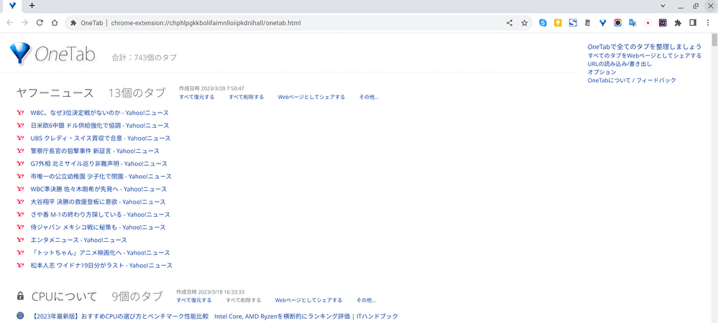Open その他 menu for ヤフーニュース group

369,97
